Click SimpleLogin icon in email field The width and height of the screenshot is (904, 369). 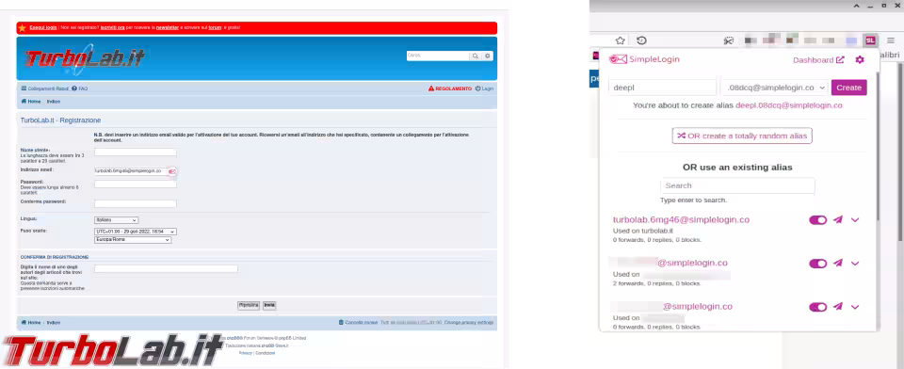[171, 171]
